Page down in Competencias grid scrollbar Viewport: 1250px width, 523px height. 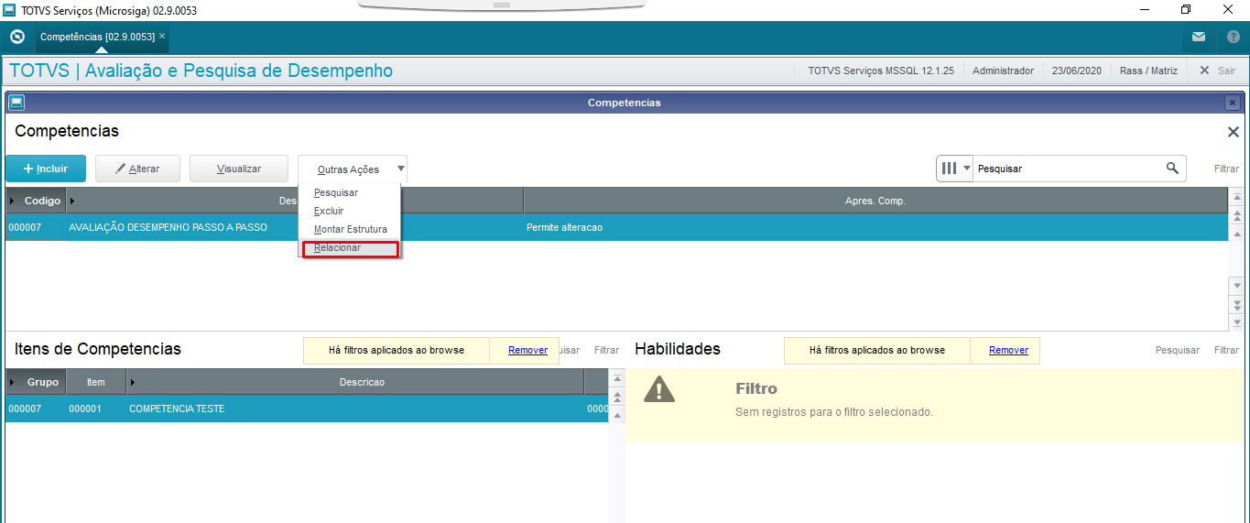point(1236,307)
